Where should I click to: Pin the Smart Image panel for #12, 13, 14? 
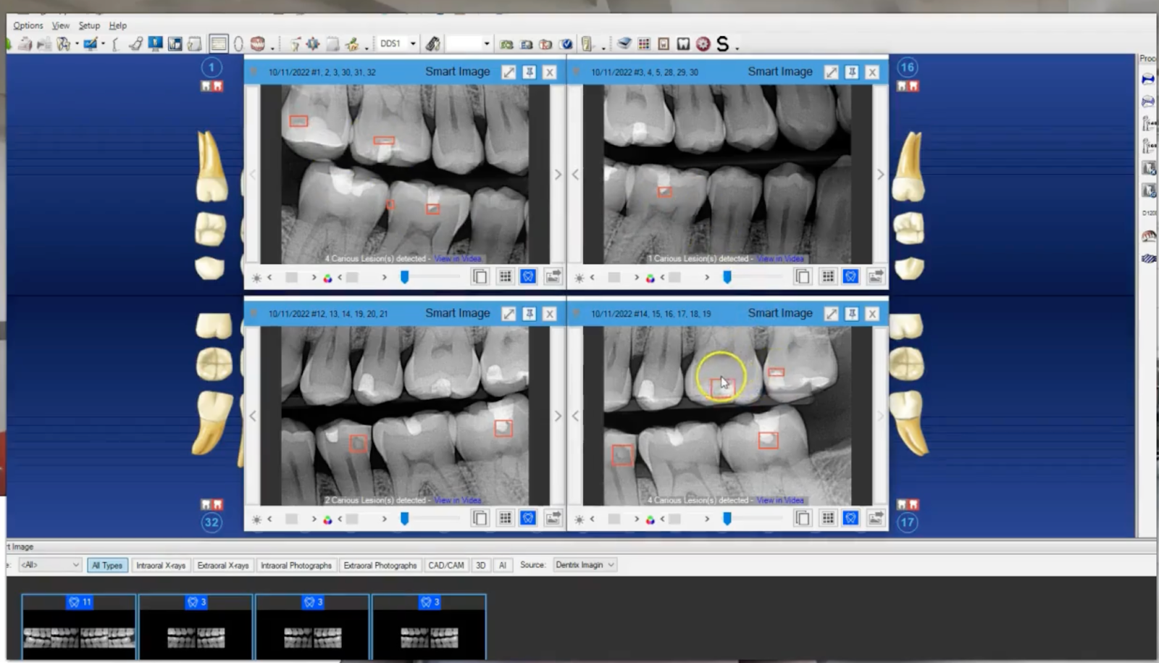(530, 313)
